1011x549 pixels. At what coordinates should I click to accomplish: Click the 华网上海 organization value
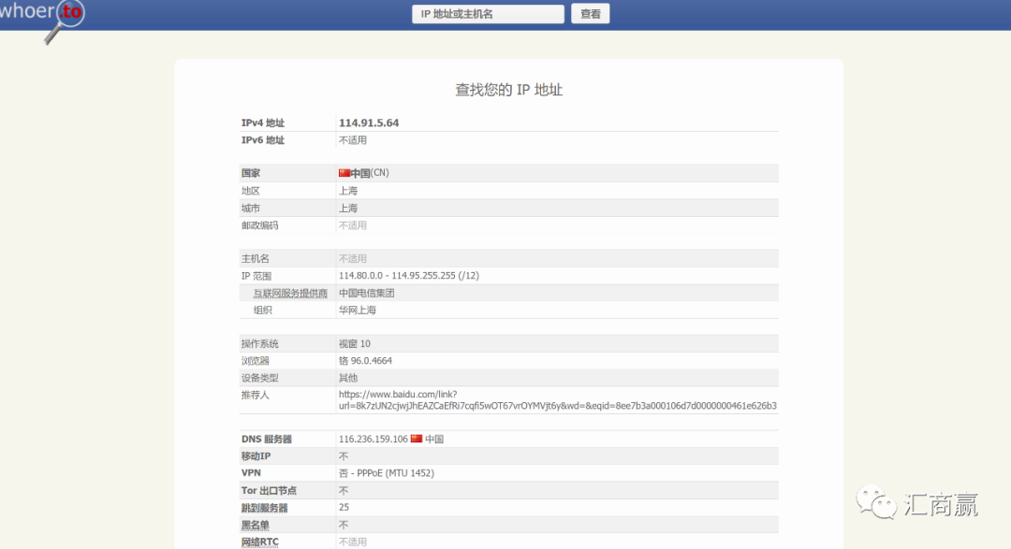(358, 310)
